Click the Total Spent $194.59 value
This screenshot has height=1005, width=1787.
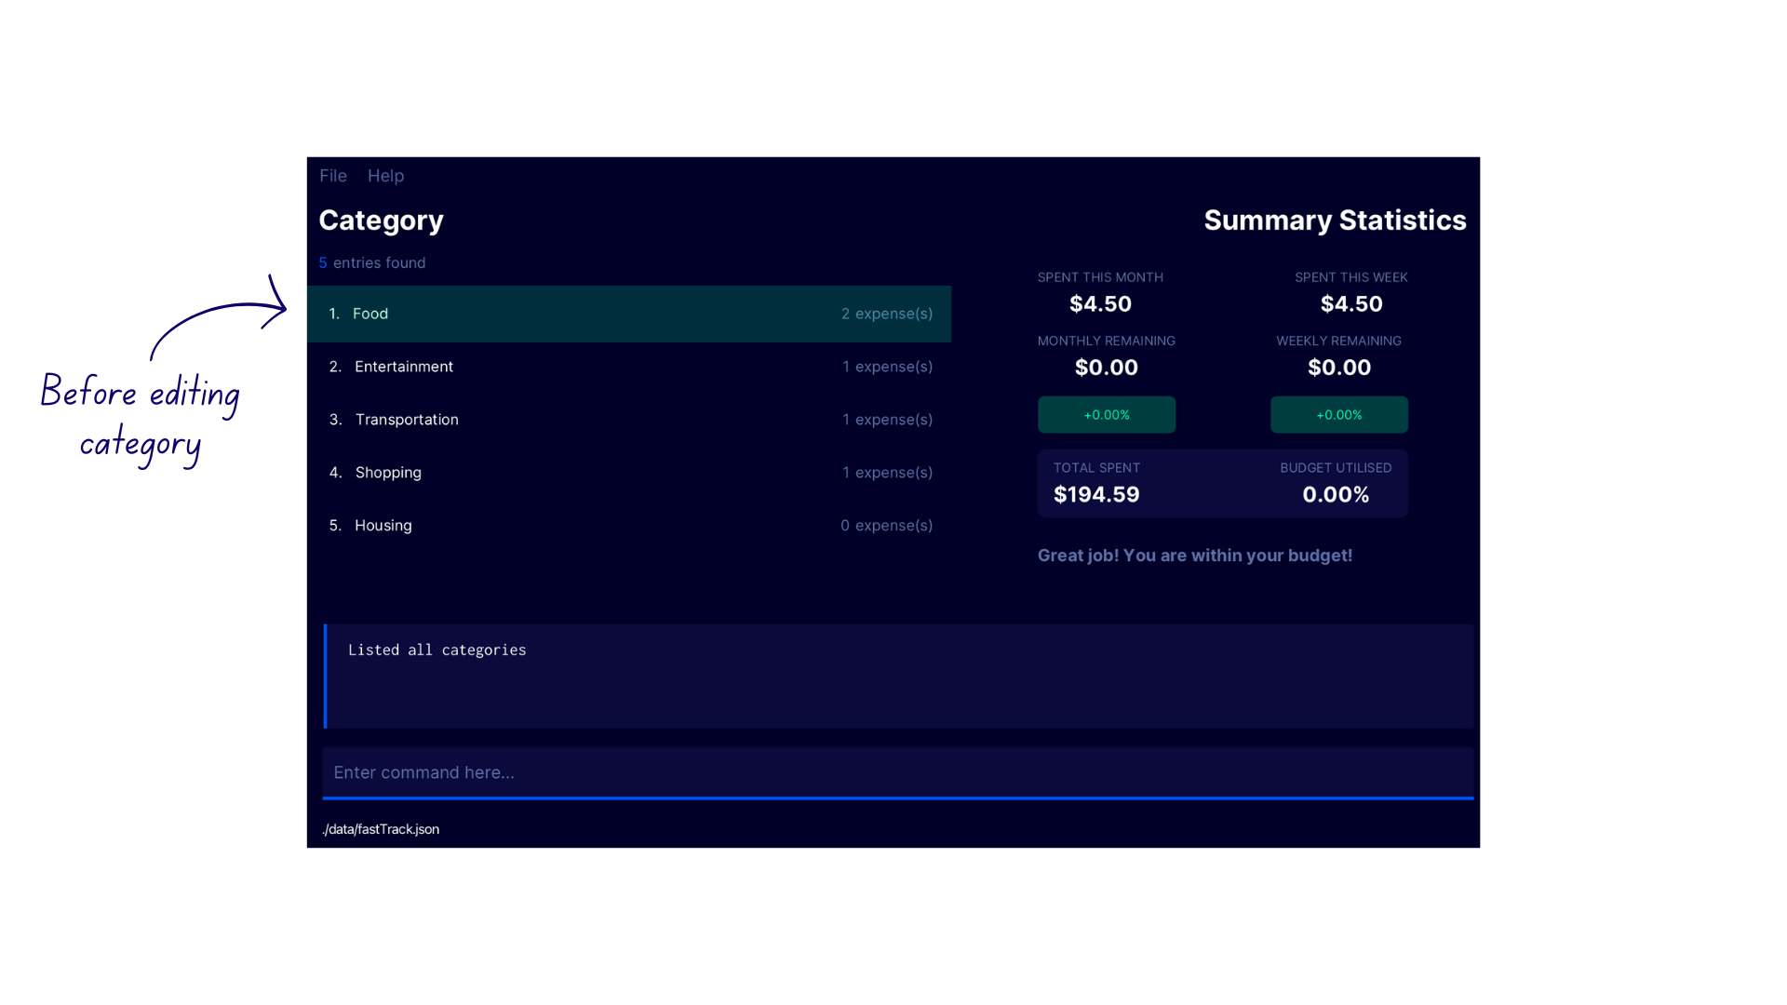coord(1096,494)
